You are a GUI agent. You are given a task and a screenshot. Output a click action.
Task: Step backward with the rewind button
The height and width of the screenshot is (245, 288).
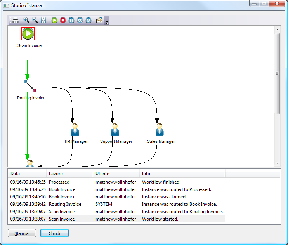(80, 20)
